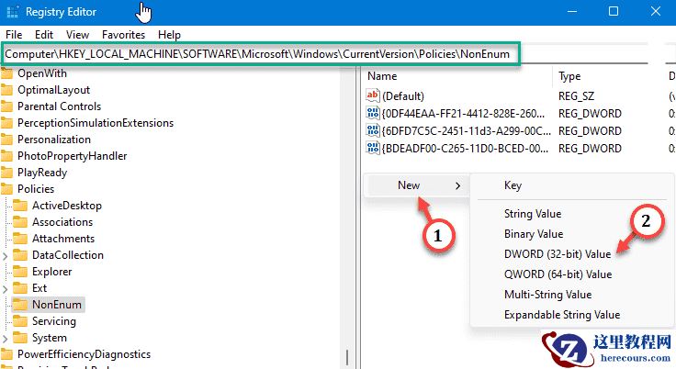
Task: Click the DWORD icon of {6DFD7C5C-2451 value
Action: [x=373, y=130]
